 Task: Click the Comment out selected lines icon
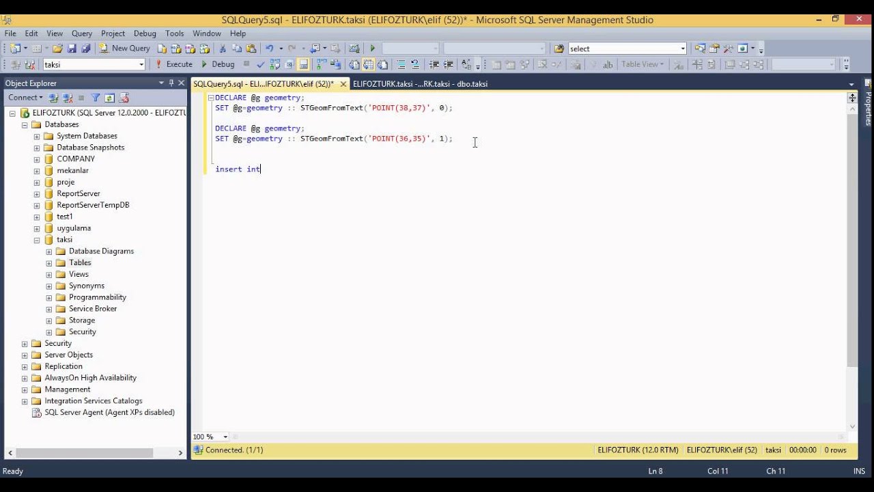[401, 64]
